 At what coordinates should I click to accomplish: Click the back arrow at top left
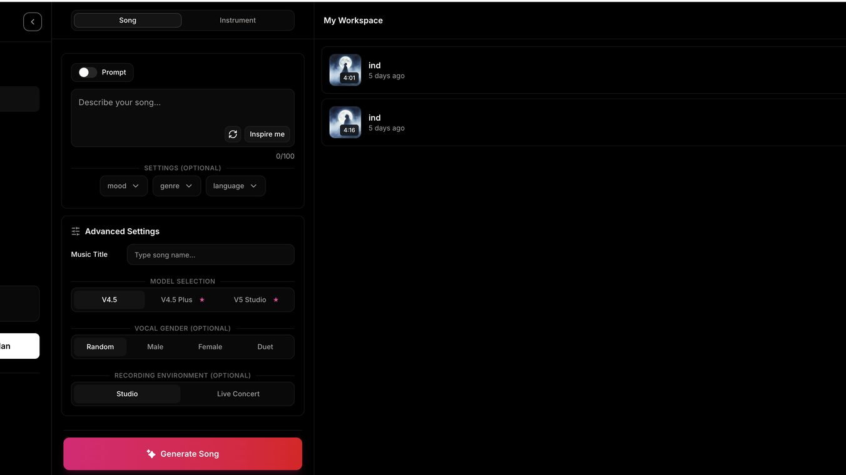33,21
